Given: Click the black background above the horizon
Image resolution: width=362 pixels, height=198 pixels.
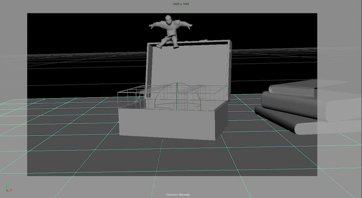Looking at the screenshot, I should click(x=81, y=32).
